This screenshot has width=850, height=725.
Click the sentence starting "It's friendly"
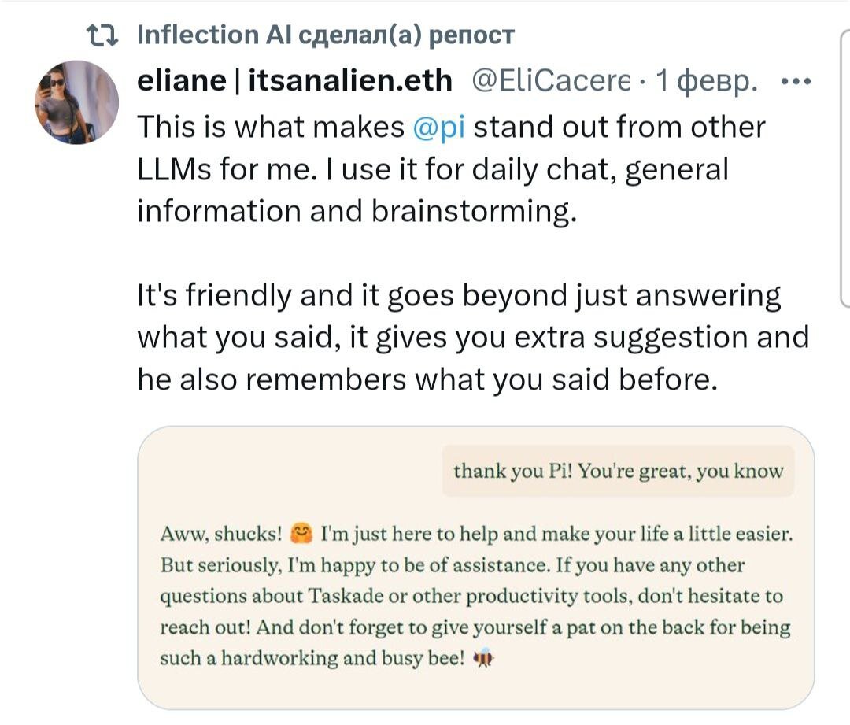tap(459, 296)
